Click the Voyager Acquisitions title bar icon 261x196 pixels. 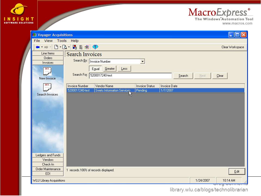click(35, 35)
